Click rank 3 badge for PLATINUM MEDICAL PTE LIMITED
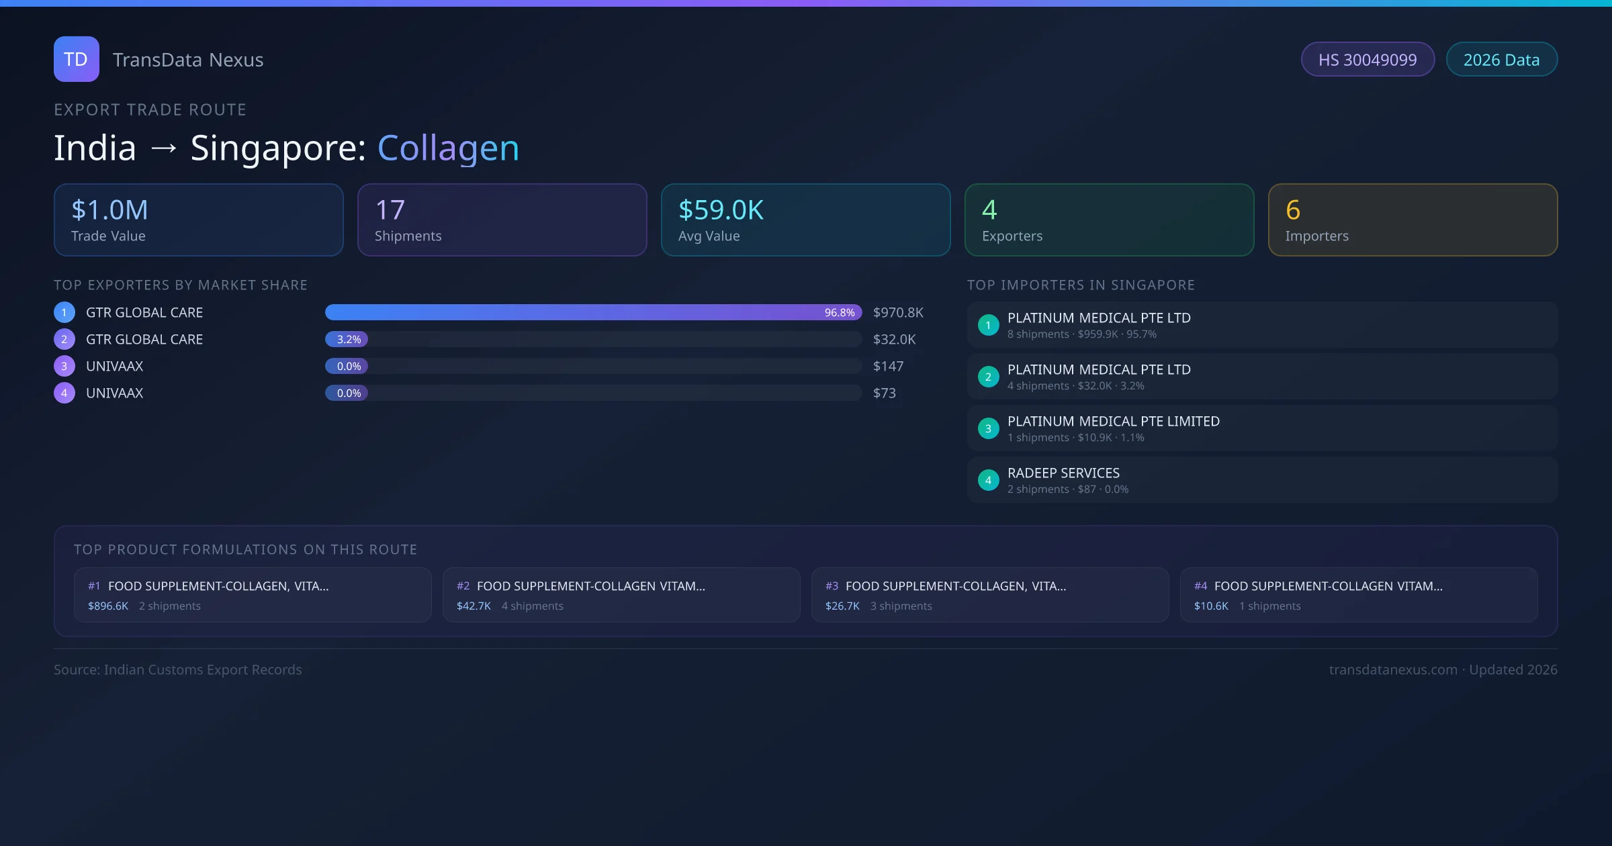1612x846 pixels. [988, 428]
